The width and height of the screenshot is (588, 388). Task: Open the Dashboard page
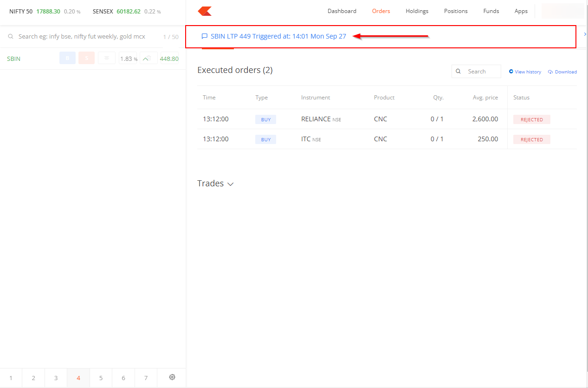point(342,11)
